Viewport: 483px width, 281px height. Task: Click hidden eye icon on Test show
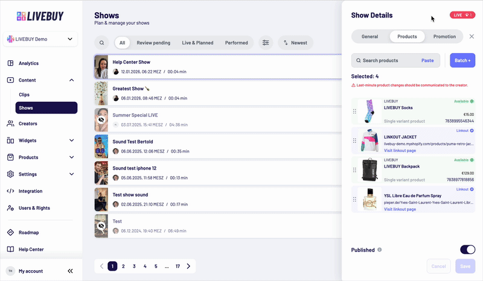click(101, 226)
